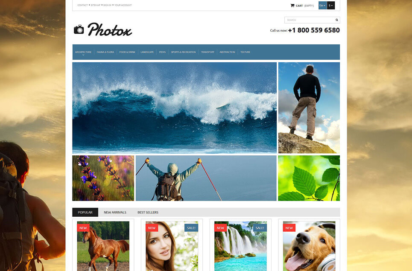Screen dimensions: 412x271
Task: Click the SALE! badge on woman portrait
Action: point(191,227)
